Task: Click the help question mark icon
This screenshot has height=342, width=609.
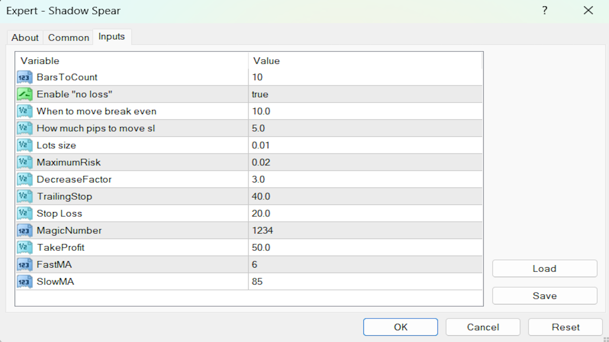Action: point(545,10)
